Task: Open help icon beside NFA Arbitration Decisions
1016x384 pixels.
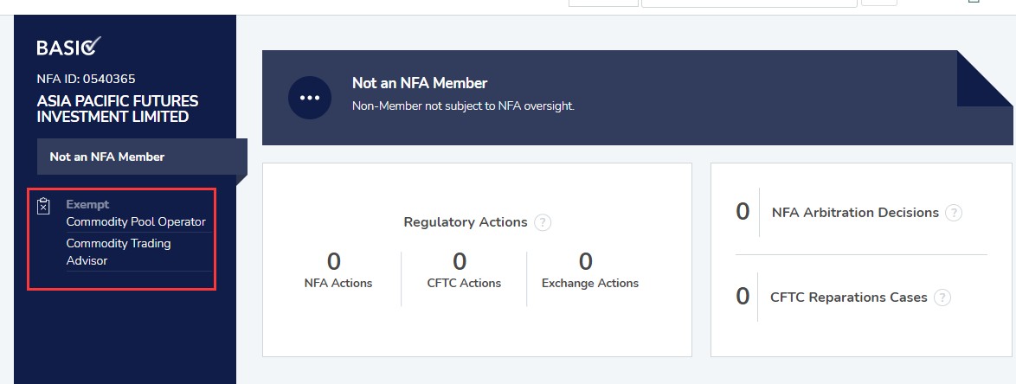Action: (954, 213)
